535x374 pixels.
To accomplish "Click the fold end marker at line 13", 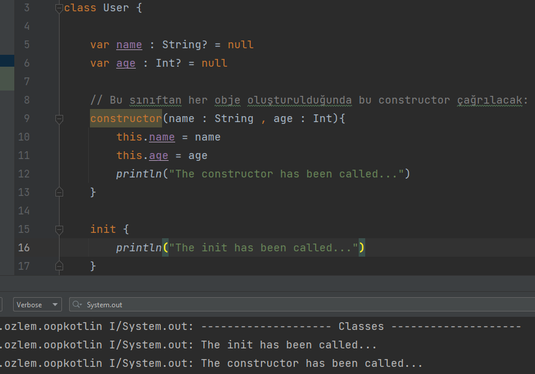I will coord(58,192).
